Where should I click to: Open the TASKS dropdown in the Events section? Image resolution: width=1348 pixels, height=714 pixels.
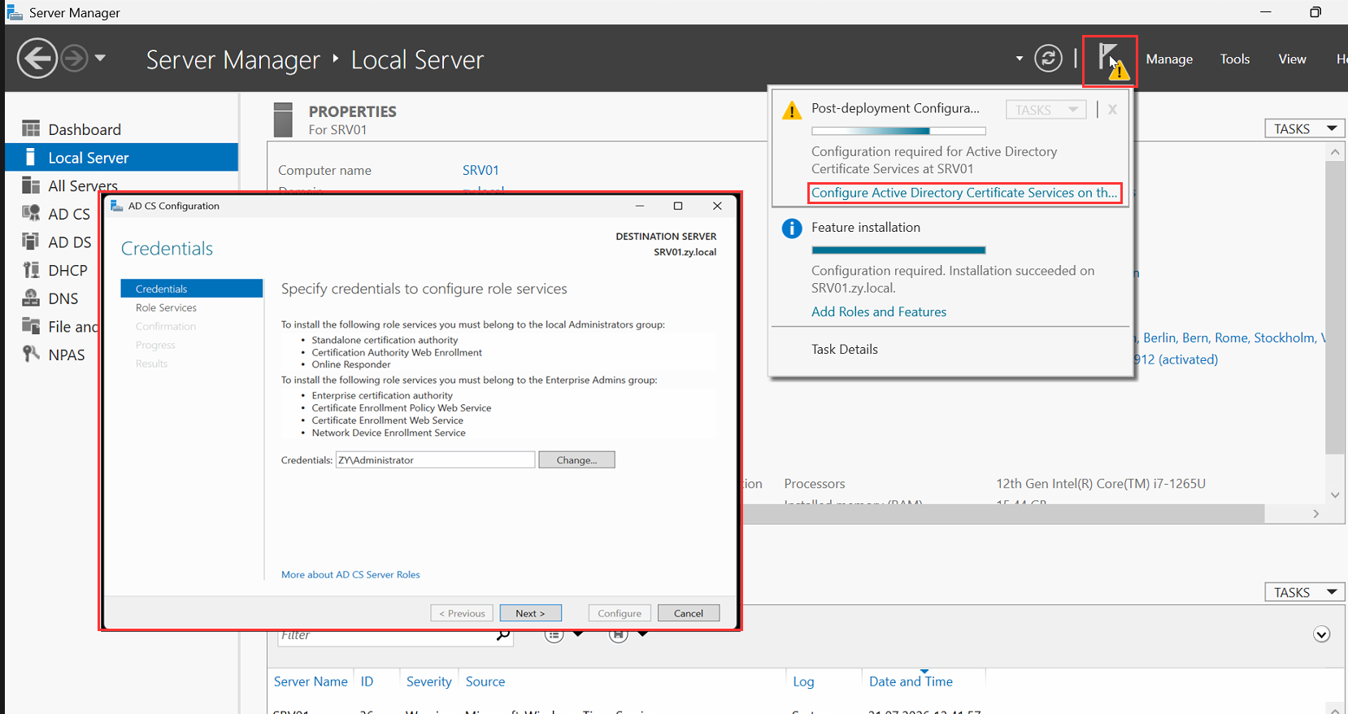(x=1304, y=592)
